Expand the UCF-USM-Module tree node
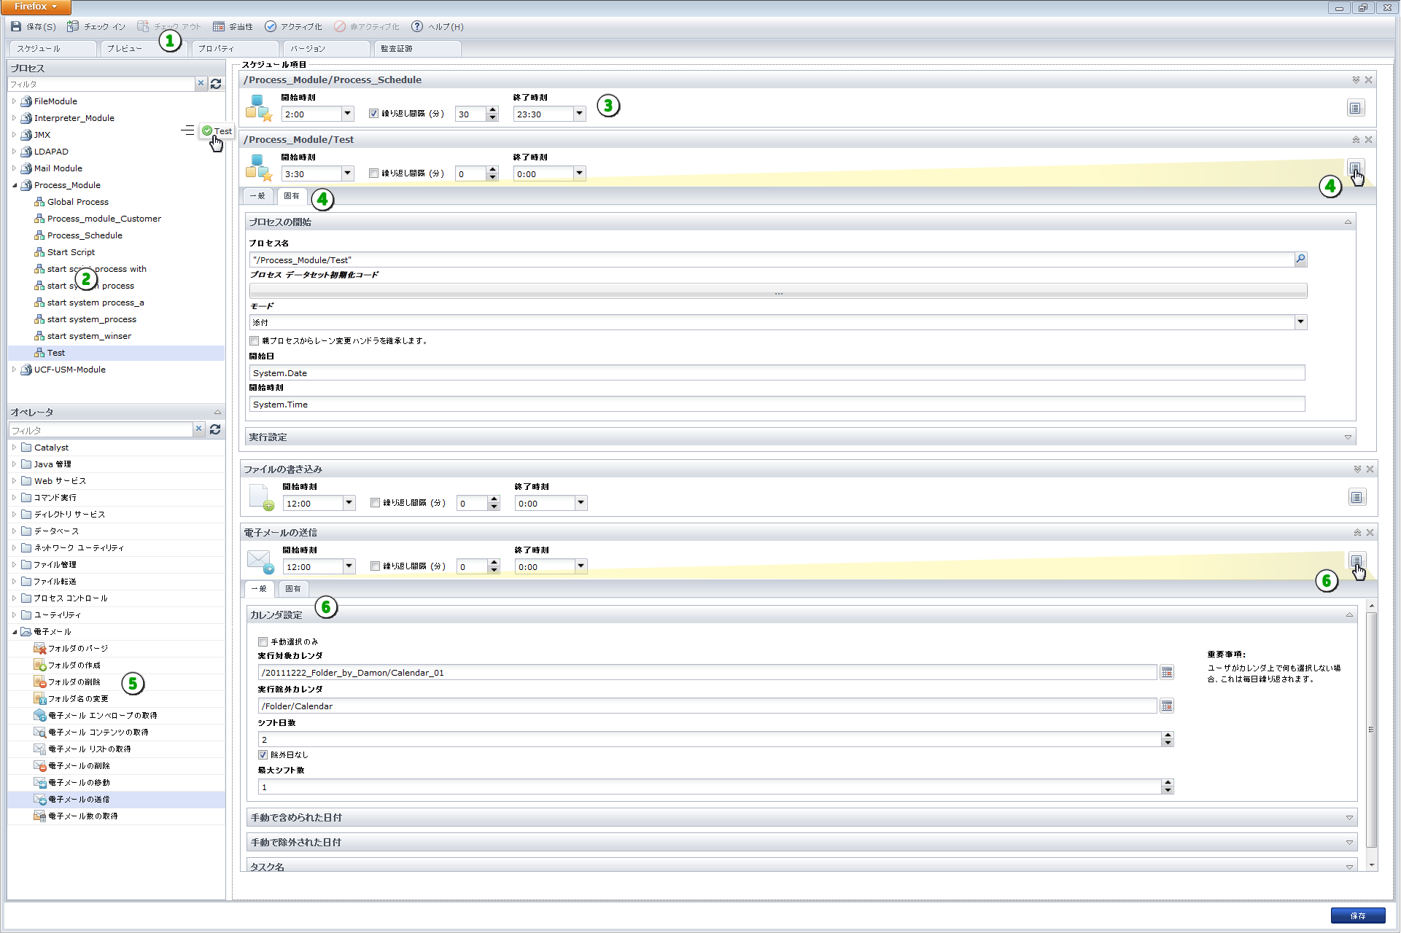Screen dimensions: 1401x933 pos(14,370)
